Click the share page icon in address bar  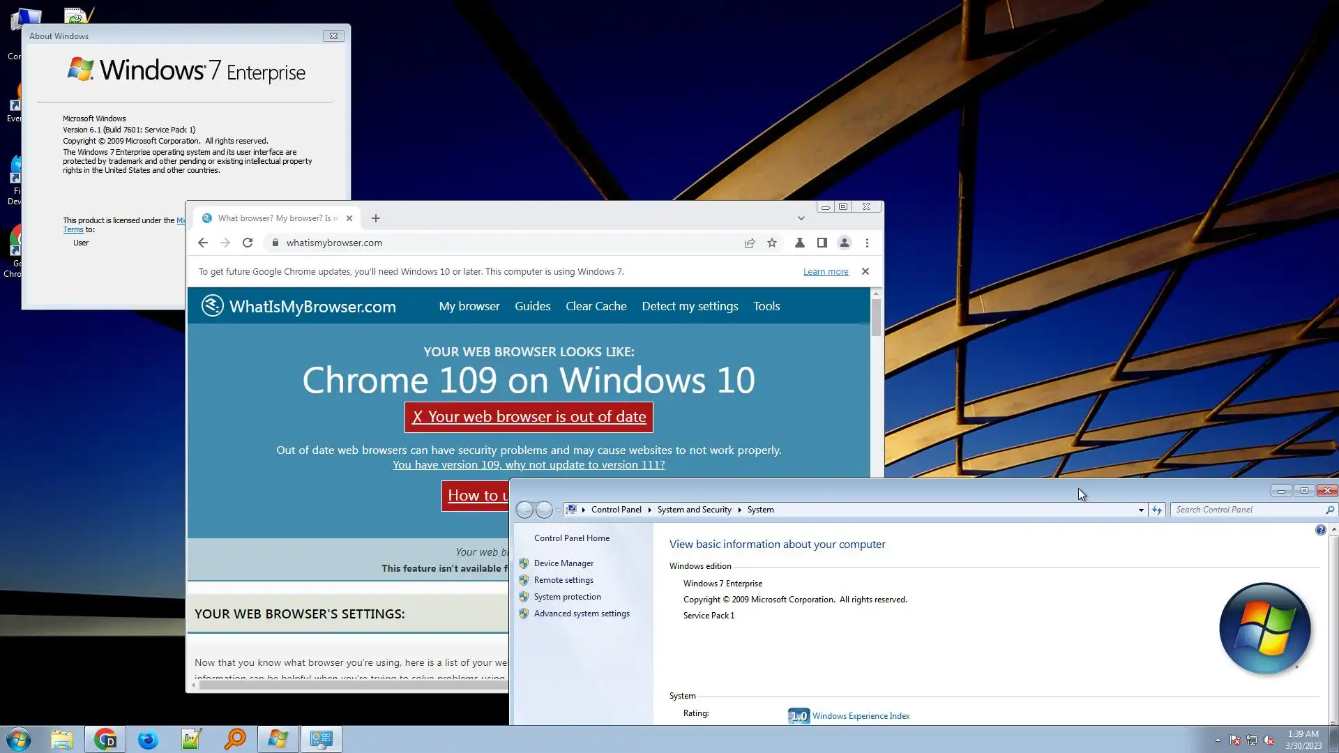[x=749, y=243]
